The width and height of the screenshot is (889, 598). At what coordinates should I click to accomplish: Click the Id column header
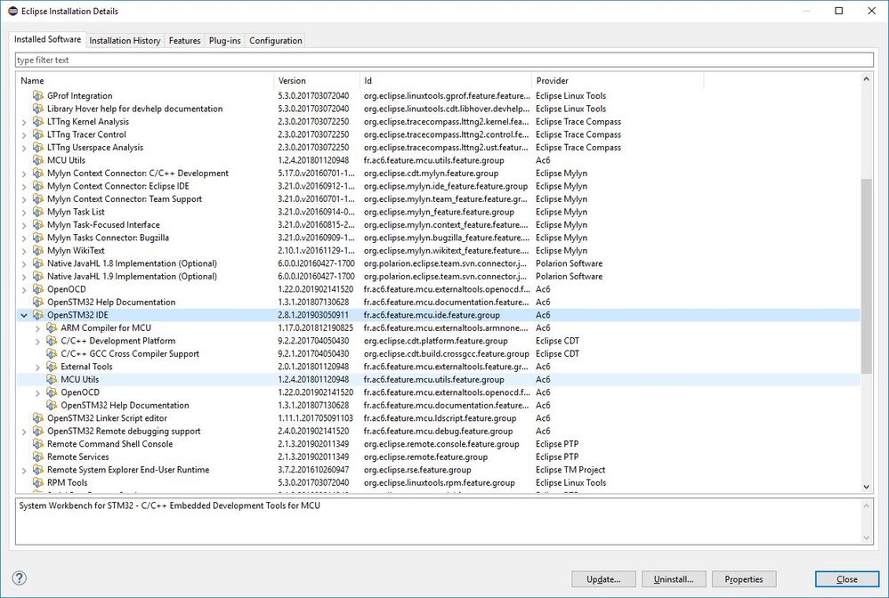click(x=446, y=80)
